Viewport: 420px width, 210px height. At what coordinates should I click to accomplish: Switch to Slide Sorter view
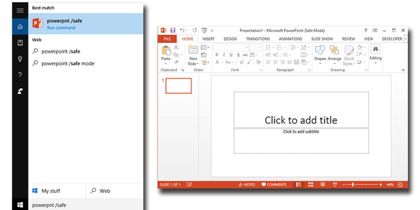311,185
